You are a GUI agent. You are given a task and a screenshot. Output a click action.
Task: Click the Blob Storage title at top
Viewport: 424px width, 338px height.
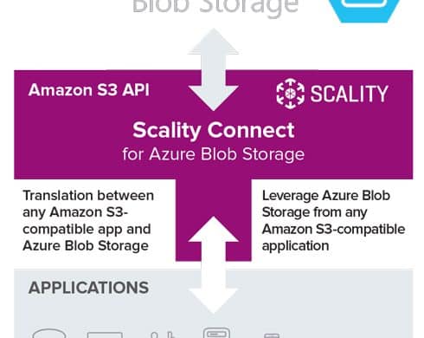(x=215, y=6)
